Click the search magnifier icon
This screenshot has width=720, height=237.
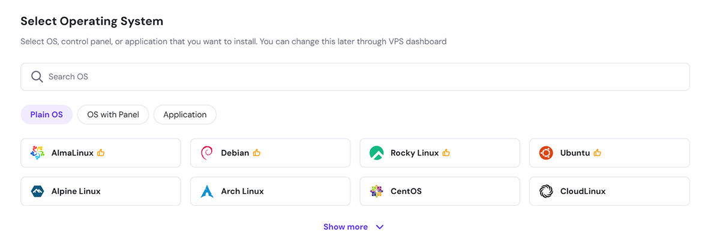pyautogui.click(x=37, y=77)
